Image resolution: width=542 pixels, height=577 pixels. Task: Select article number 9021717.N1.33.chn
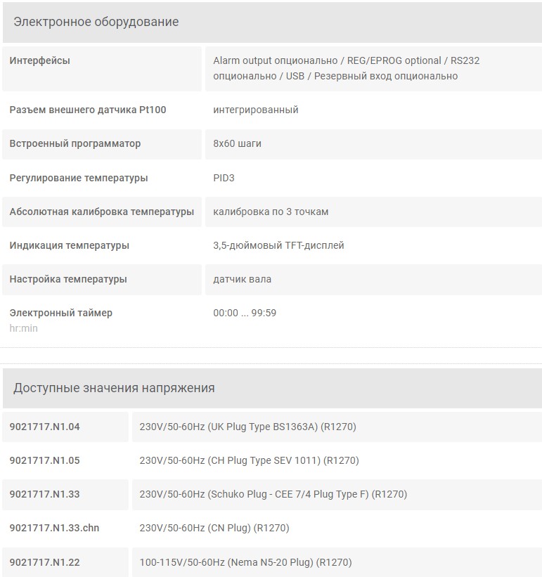54,528
